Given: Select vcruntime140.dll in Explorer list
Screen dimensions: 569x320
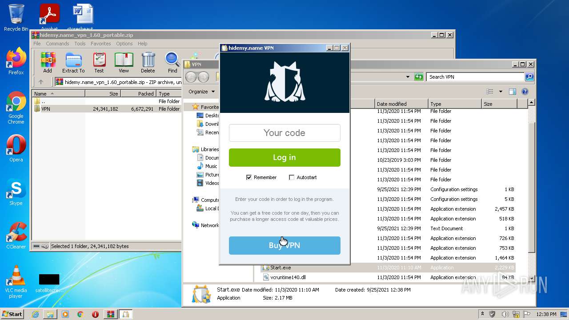Looking at the screenshot, I should (388, 277).
